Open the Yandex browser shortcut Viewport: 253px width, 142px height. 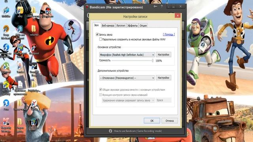(34, 105)
